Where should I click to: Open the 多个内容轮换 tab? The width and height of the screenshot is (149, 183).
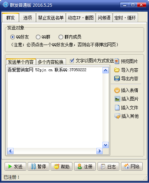pyautogui.click(x=51, y=62)
